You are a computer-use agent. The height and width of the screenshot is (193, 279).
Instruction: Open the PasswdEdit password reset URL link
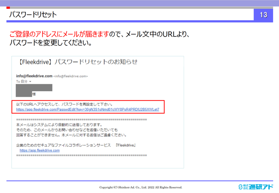pyautogui.click(x=88, y=110)
